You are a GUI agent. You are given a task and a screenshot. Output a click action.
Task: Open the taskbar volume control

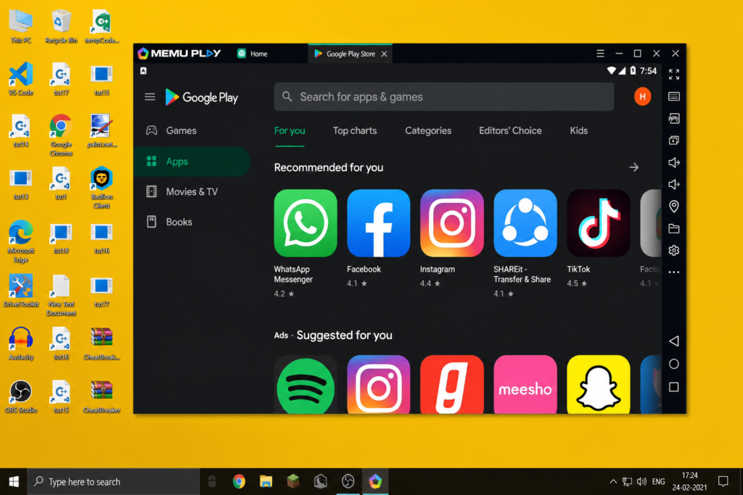pyautogui.click(x=641, y=482)
